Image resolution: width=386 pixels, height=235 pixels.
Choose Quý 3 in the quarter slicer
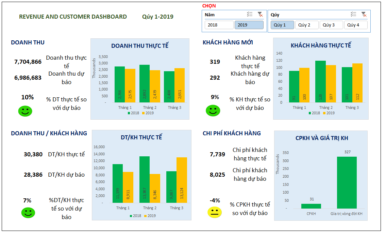click(331, 25)
